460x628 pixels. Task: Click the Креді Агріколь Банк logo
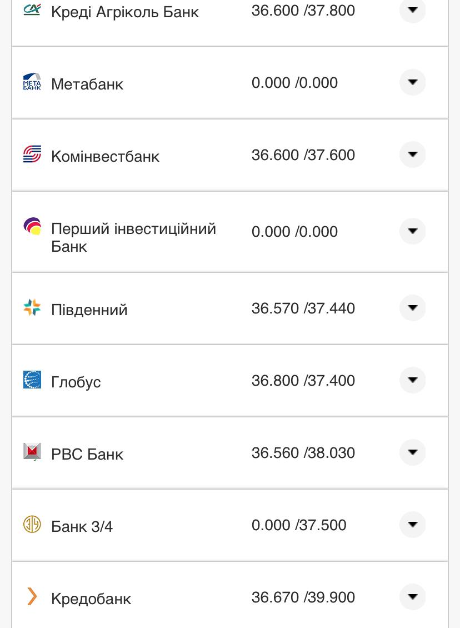32,10
